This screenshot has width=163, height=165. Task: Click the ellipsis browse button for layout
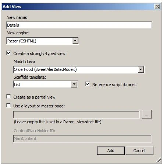pos(147,114)
